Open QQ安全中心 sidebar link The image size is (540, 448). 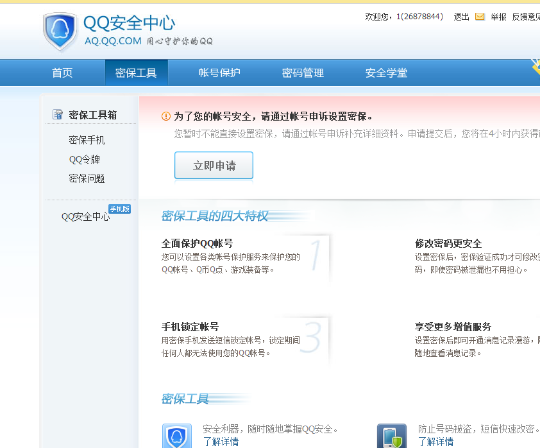tap(86, 216)
